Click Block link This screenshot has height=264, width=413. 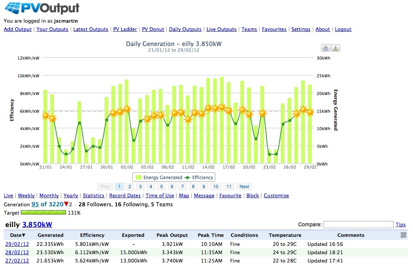tap(252, 195)
